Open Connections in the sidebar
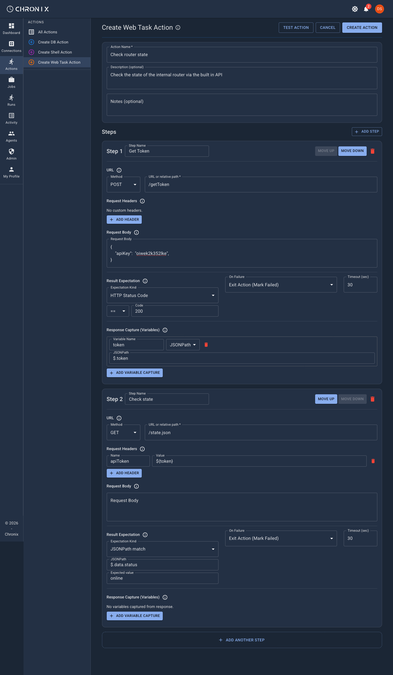The width and height of the screenshot is (393, 675). pyautogui.click(x=11, y=47)
